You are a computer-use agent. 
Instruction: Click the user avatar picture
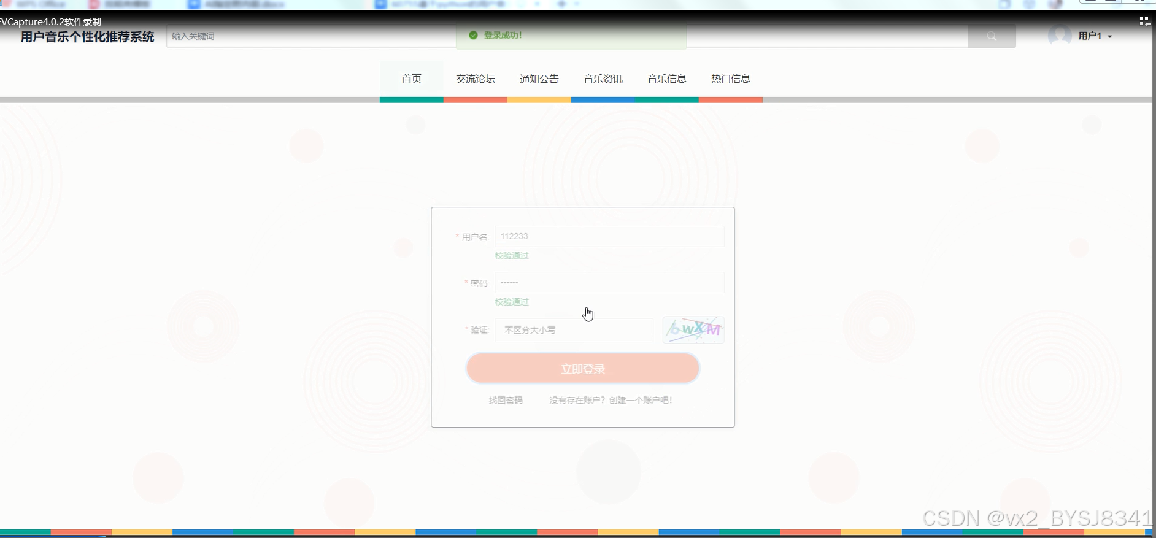[1060, 36]
